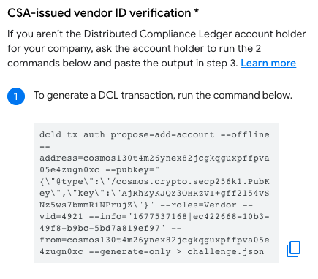Viewport: 318px width, 279px height.
Task: Click the '05e4zugn0xc' text in the code block
Action: tap(69, 170)
